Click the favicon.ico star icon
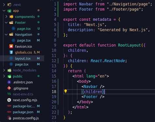Screen dimensions: 155x122 pos(11,46)
